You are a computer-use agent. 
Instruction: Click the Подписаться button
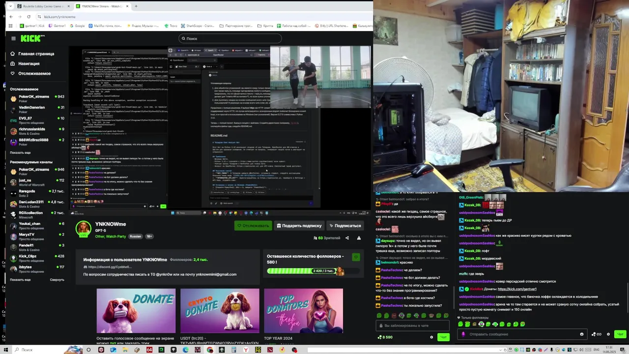345,226
